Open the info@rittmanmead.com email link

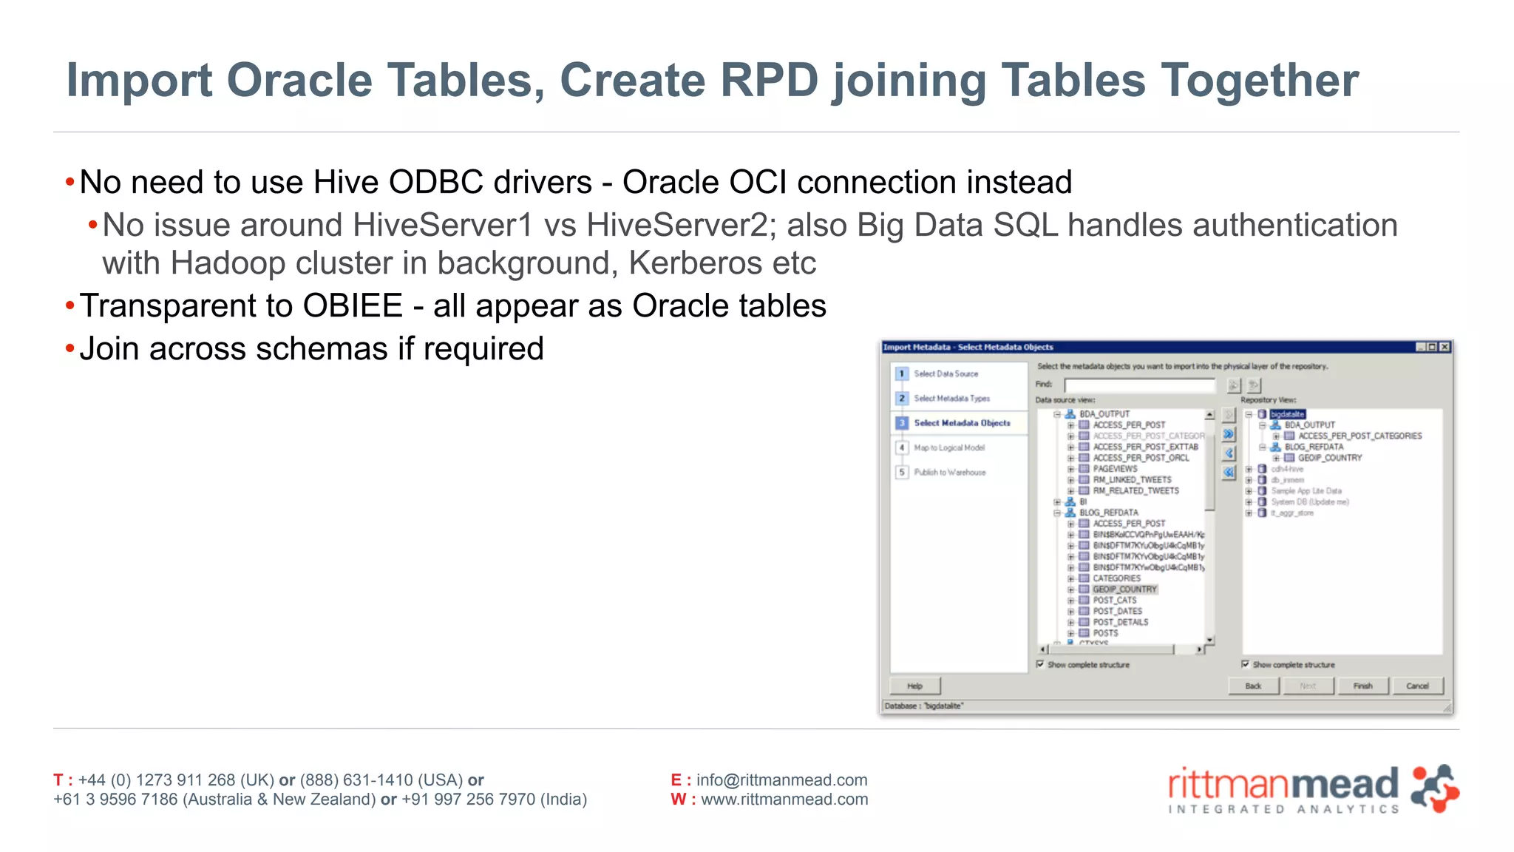click(782, 780)
